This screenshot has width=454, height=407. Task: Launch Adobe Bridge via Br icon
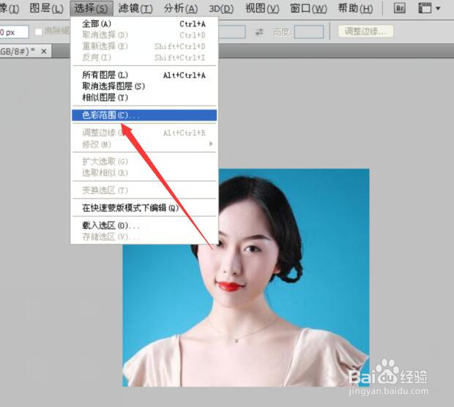pyautogui.click(x=400, y=8)
